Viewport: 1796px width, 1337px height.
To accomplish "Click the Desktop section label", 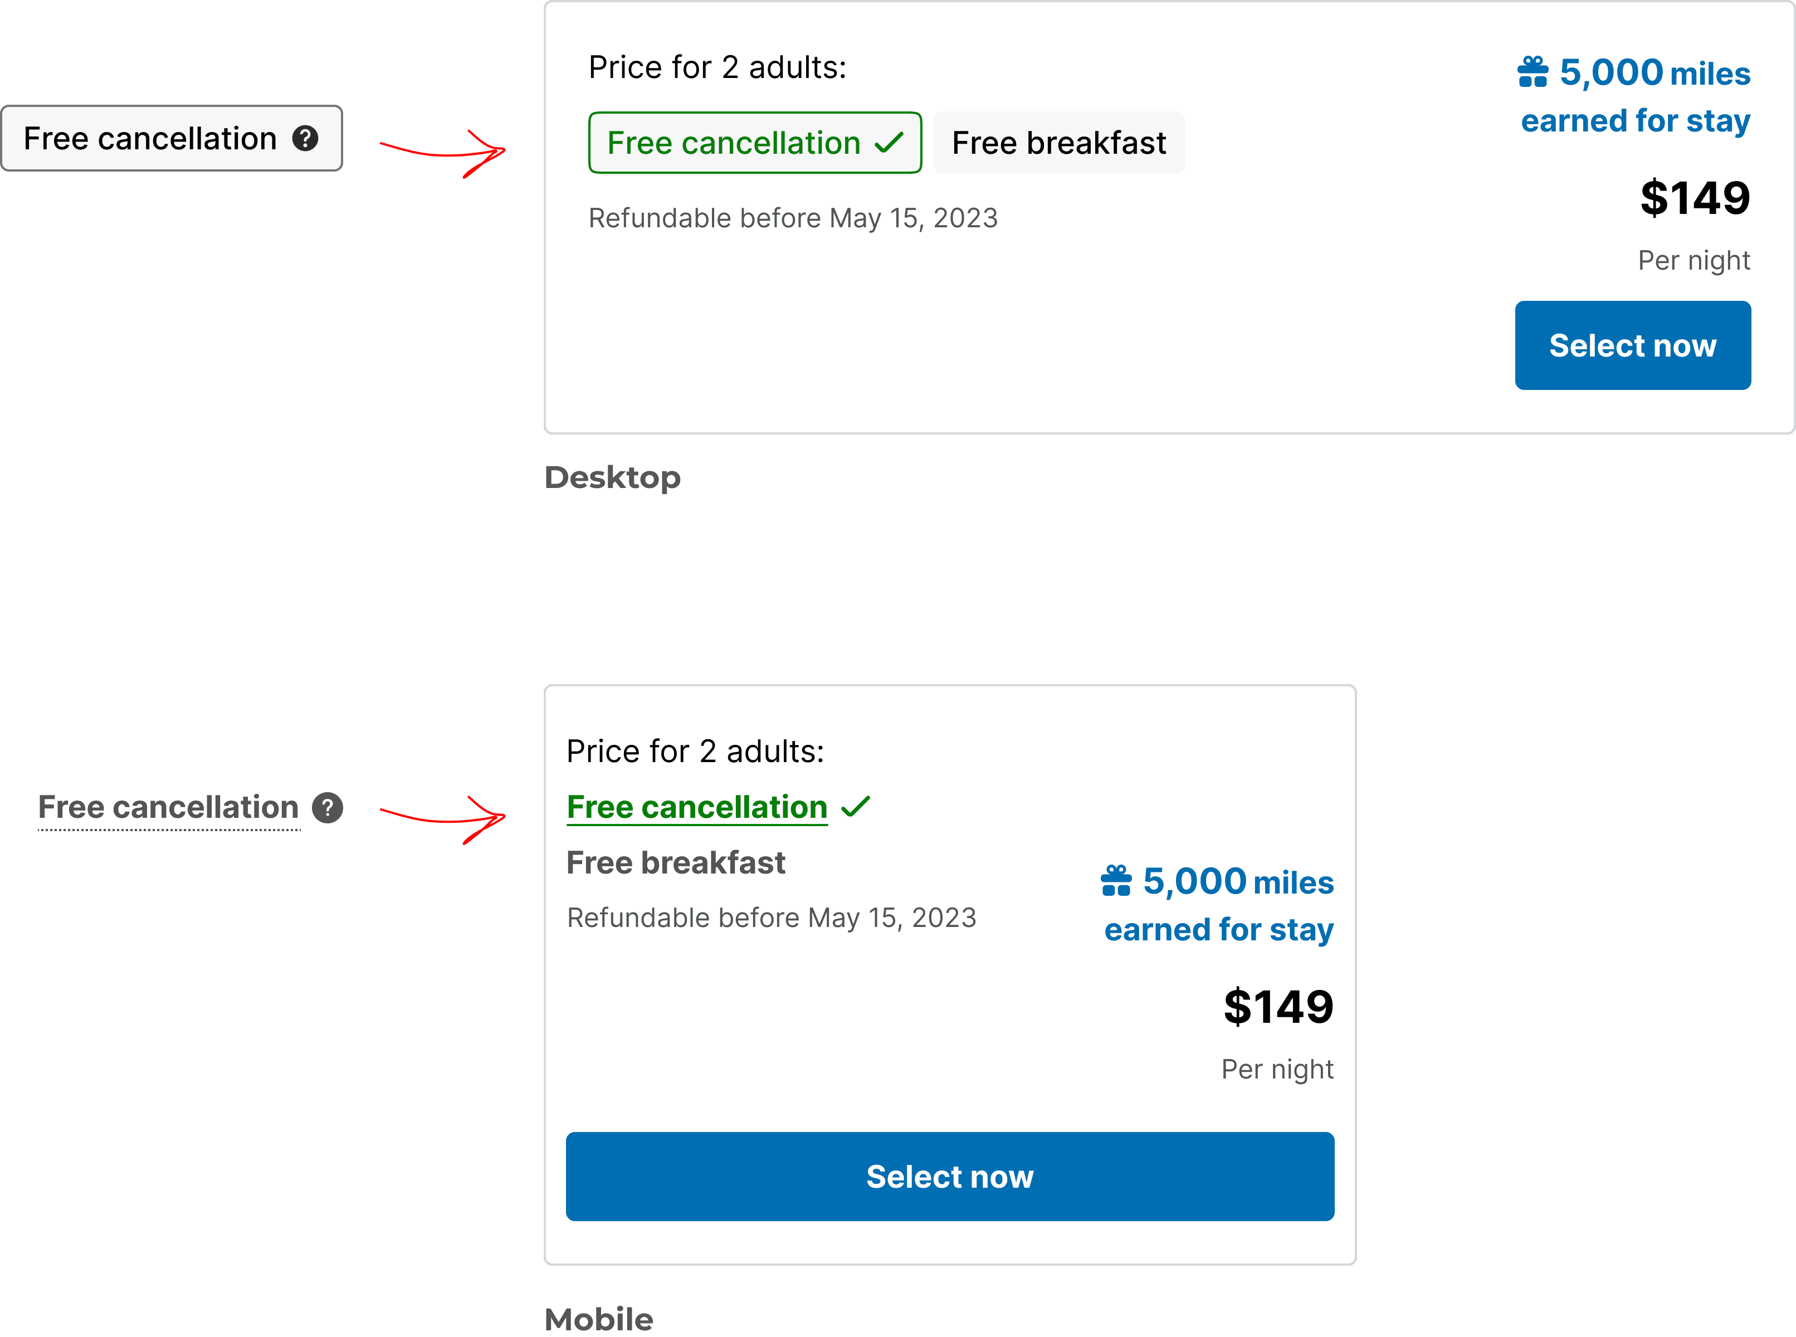I will click(613, 477).
